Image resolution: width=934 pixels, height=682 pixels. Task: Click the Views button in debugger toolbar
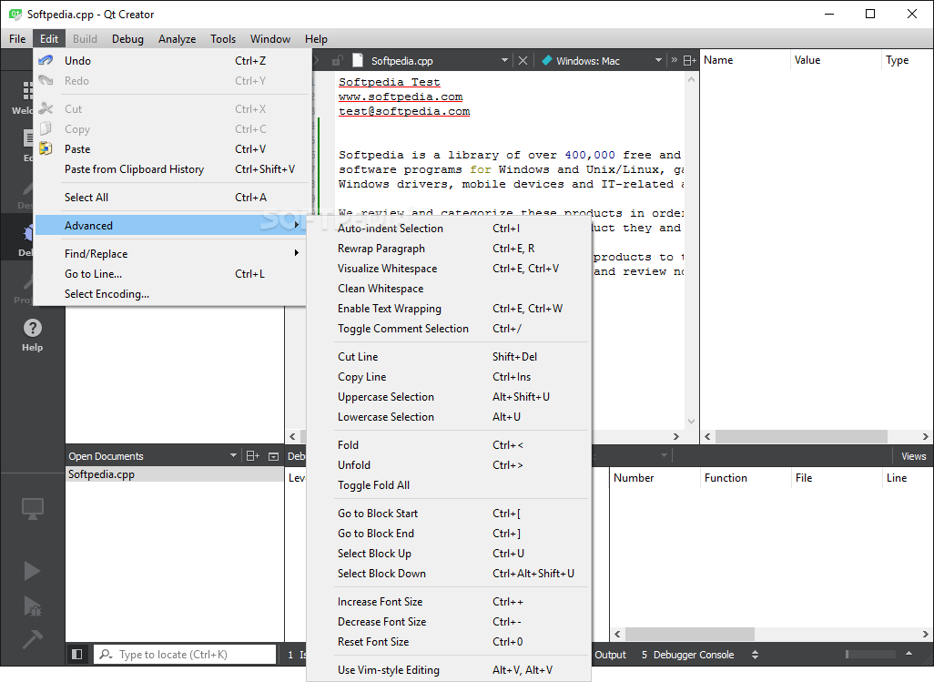coord(913,455)
